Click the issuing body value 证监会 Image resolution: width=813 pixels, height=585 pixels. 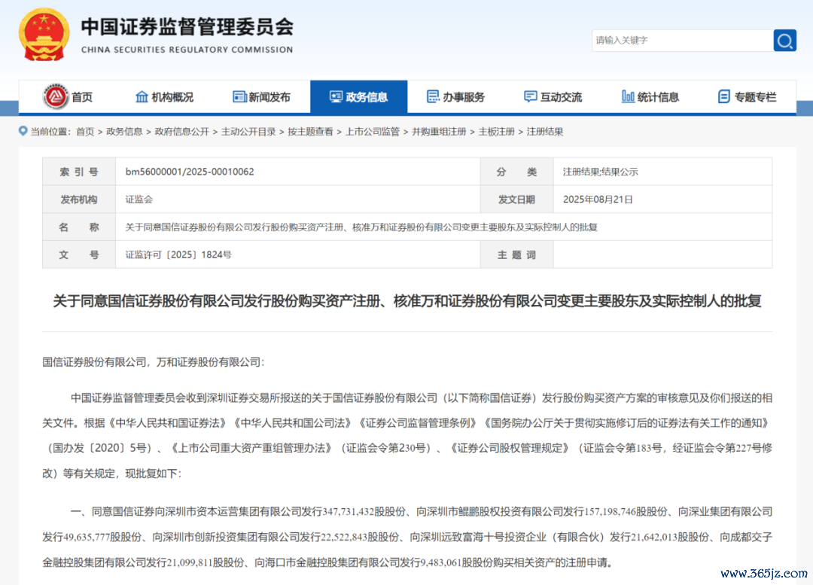click(139, 200)
